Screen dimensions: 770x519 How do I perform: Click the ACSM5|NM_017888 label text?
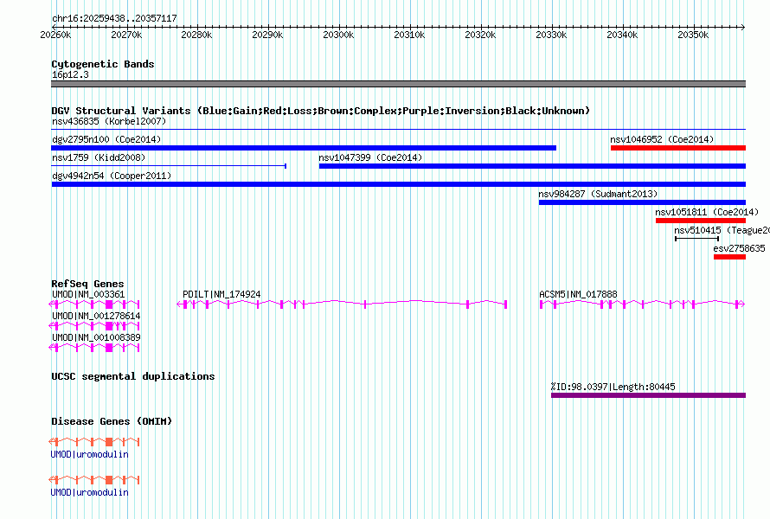coord(578,294)
